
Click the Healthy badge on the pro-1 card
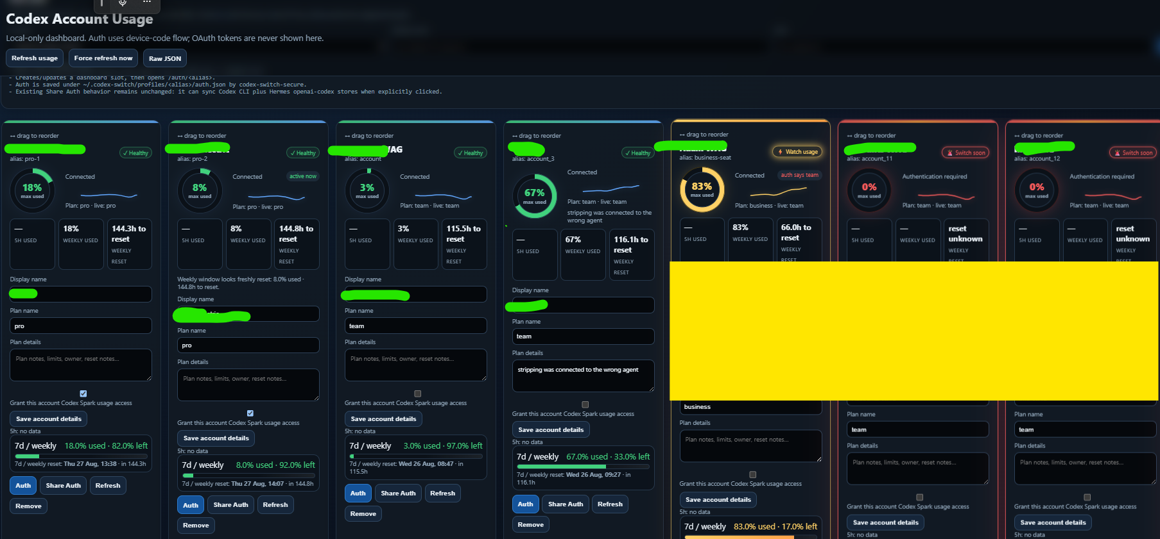point(135,153)
